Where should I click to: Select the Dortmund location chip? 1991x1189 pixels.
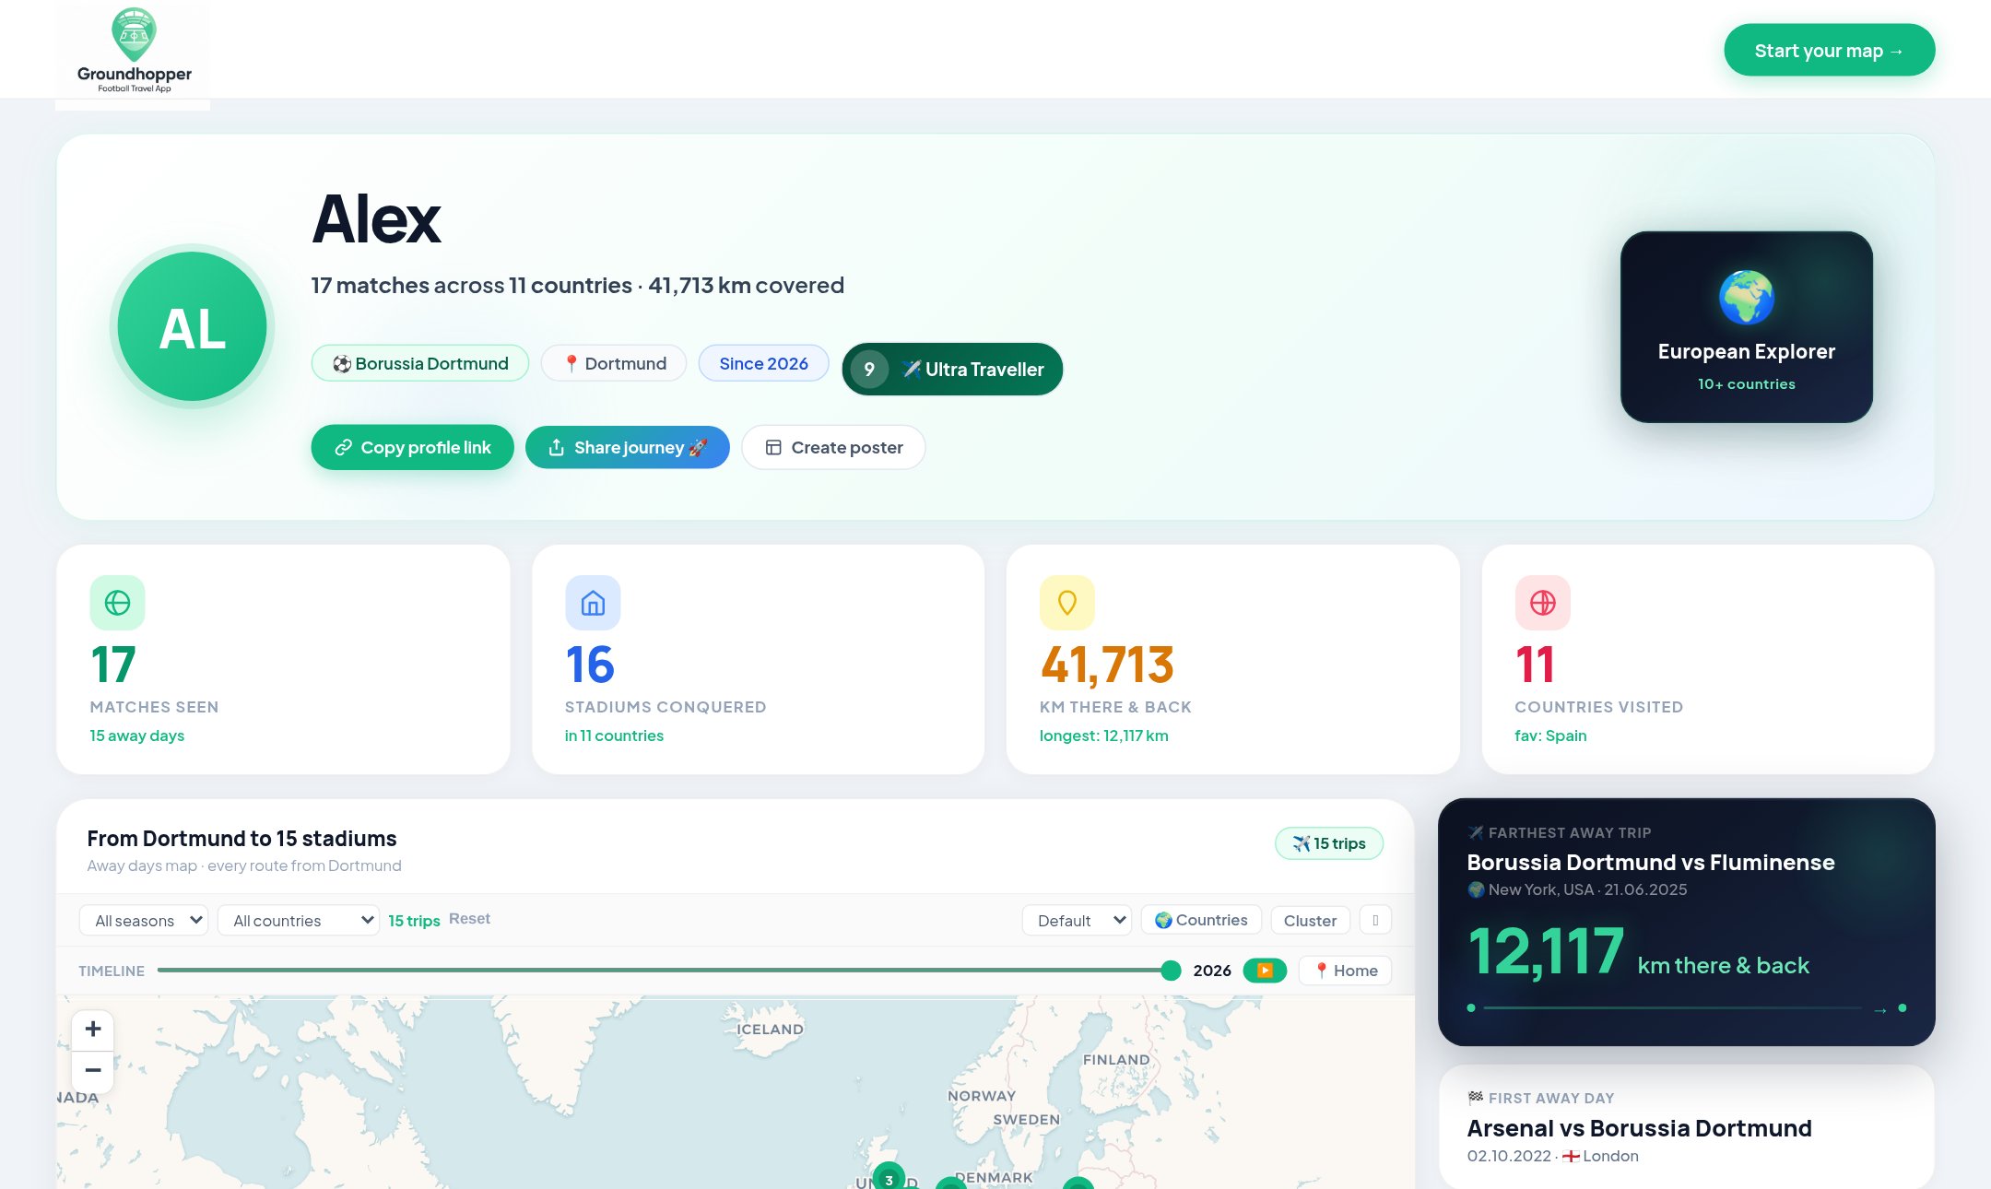(614, 363)
